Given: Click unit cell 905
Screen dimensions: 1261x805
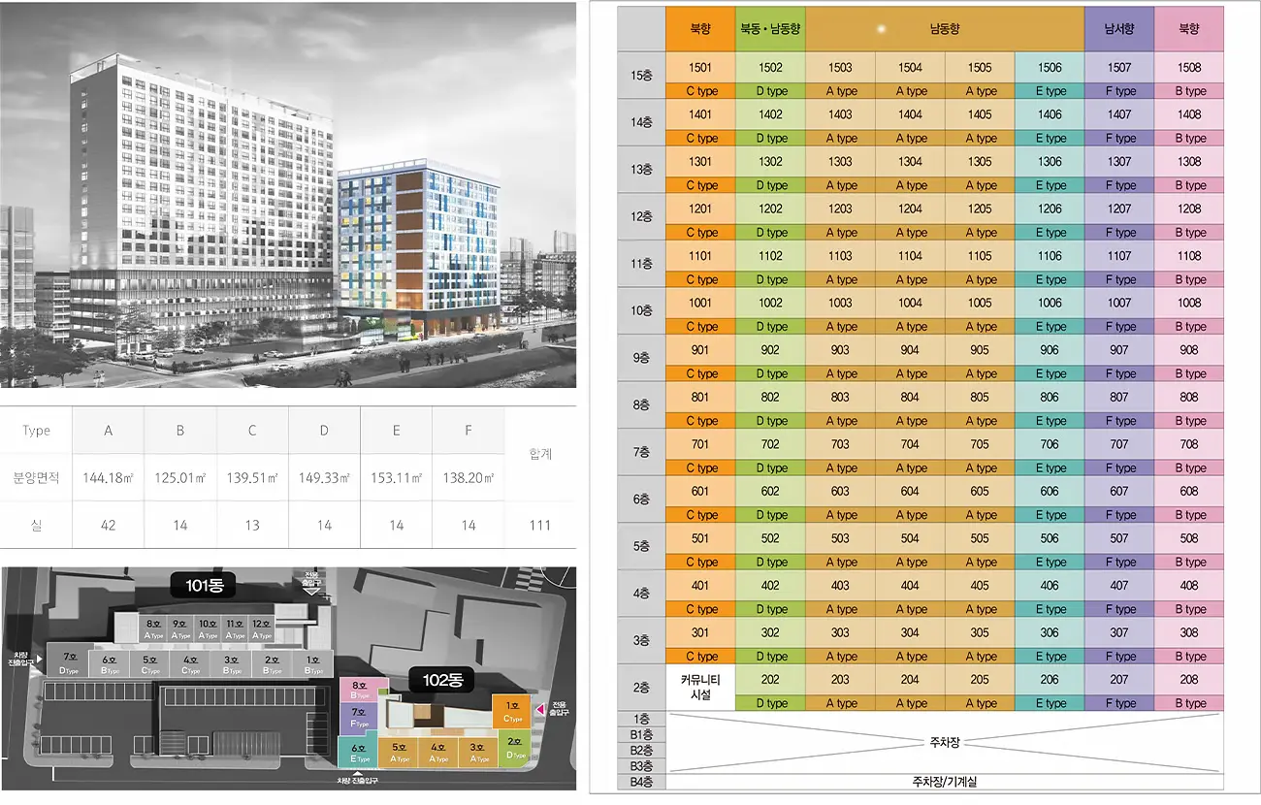Looking at the screenshot, I should [980, 350].
